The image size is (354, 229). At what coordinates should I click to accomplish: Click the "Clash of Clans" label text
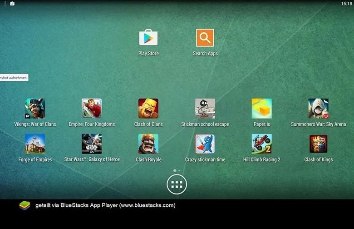point(148,124)
